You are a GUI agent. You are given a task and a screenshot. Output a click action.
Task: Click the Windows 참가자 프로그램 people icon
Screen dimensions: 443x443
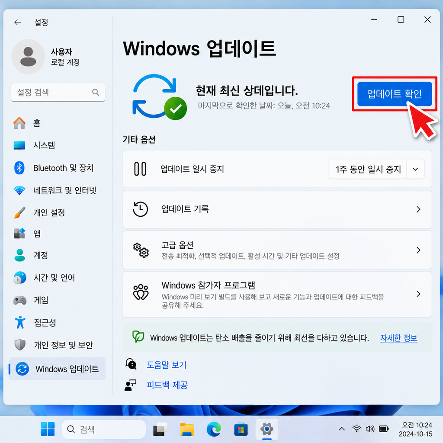(141, 292)
